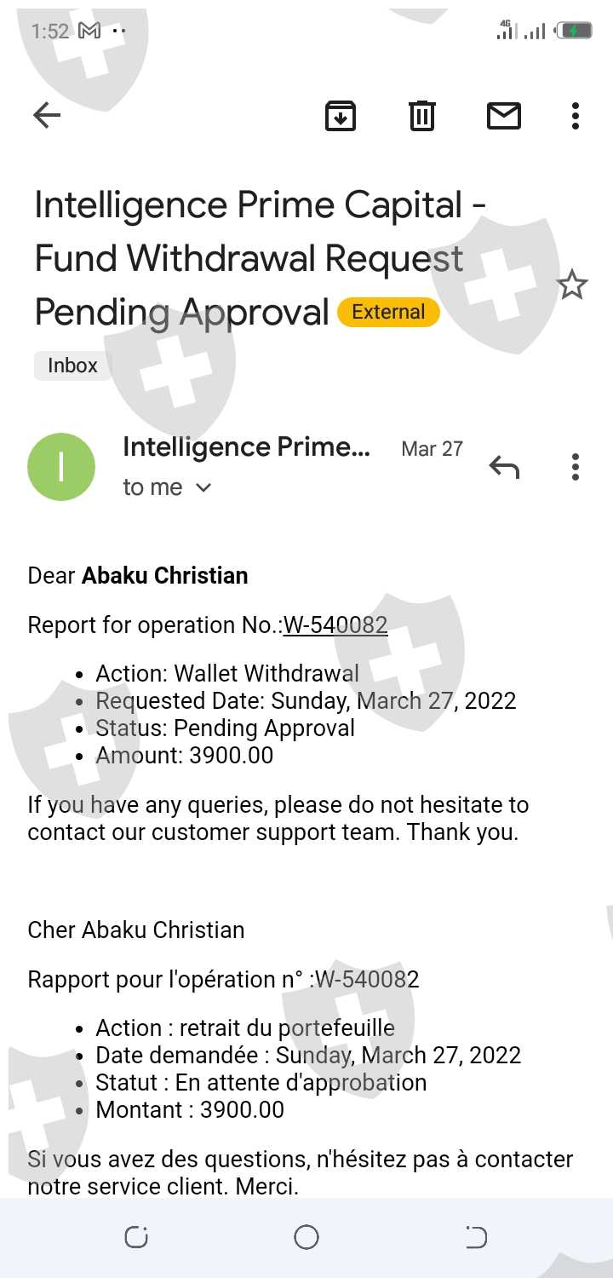The height and width of the screenshot is (1278, 613).
Task: Tap the sender name Intelligence Prime
Action: [x=246, y=446]
